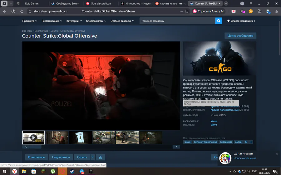Expand the Рекомендации menu
The height and width of the screenshot is (175, 281).
coord(52,21)
